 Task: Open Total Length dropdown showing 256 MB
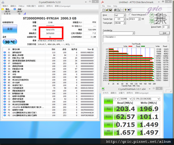tap(125, 23)
